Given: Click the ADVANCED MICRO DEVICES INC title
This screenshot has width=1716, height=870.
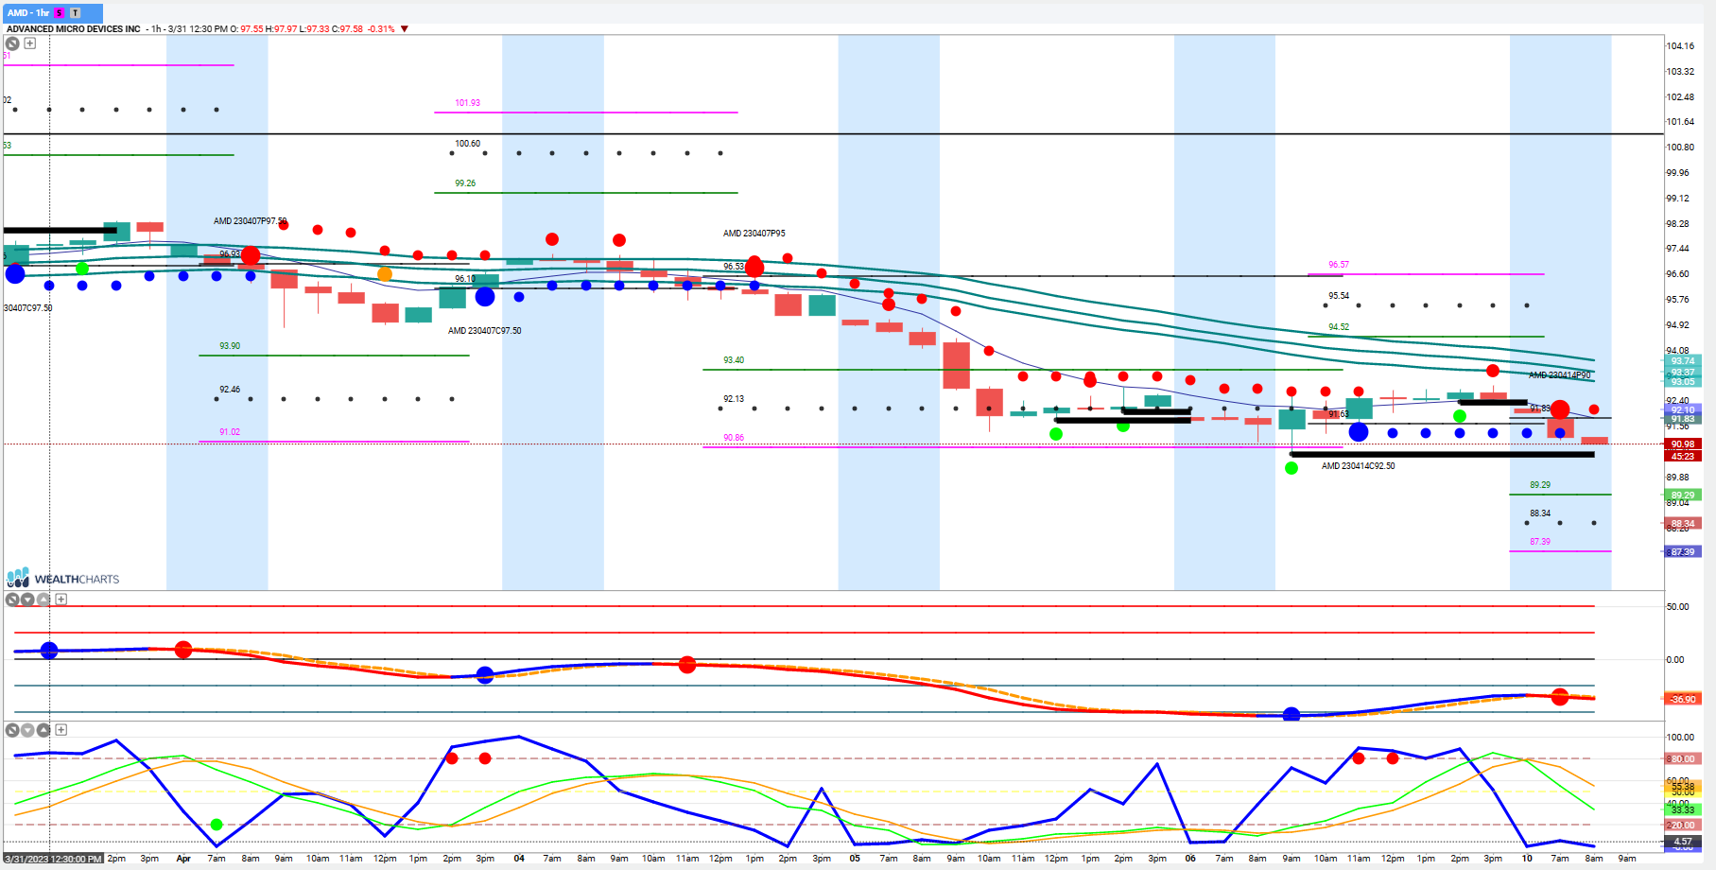Looking at the screenshot, I should click(74, 29).
